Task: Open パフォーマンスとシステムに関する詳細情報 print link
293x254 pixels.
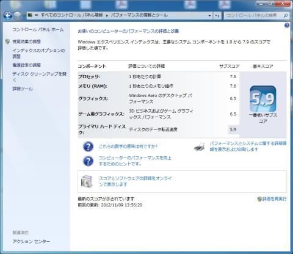Action: tap(248, 147)
